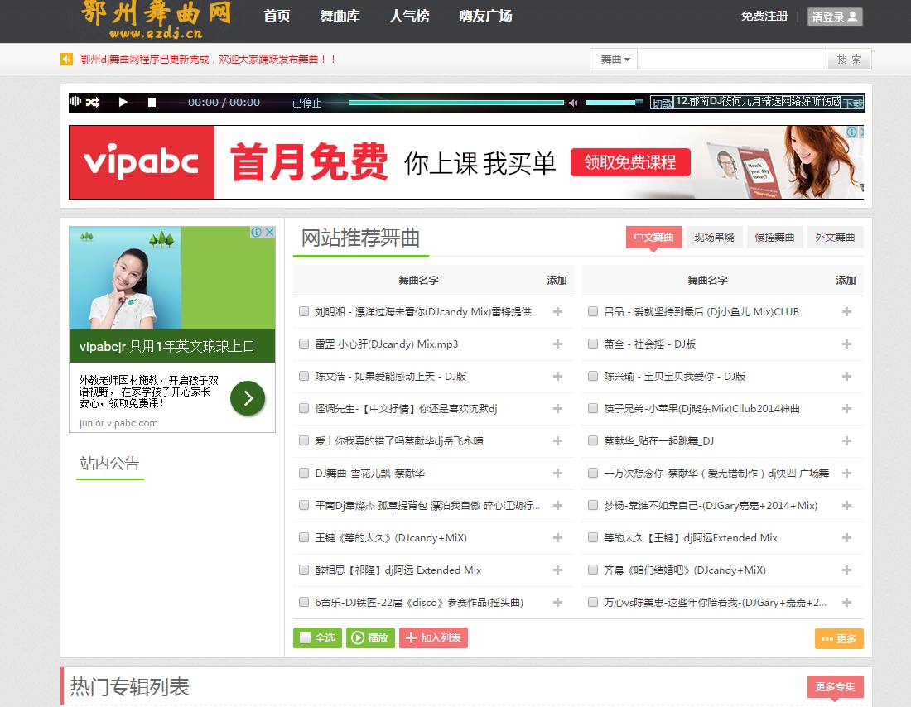Close the left sidebar vipabcjr advertisement
The width and height of the screenshot is (911, 707).
269,233
